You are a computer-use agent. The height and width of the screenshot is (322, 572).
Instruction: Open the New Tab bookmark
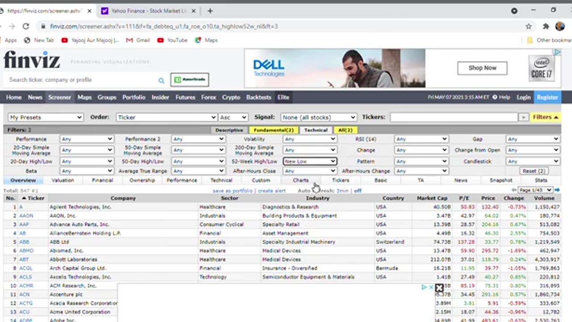[x=39, y=40]
